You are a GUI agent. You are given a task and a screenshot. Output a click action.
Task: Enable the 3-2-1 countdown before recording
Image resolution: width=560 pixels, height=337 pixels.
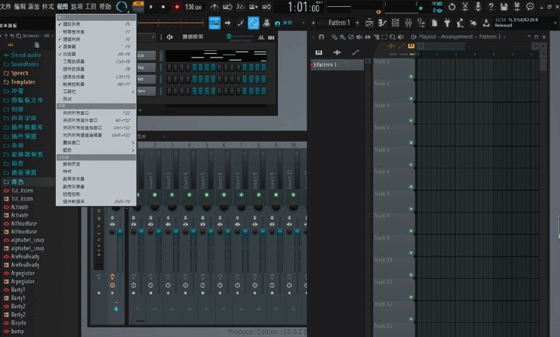pyautogui.click(x=240, y=6)
